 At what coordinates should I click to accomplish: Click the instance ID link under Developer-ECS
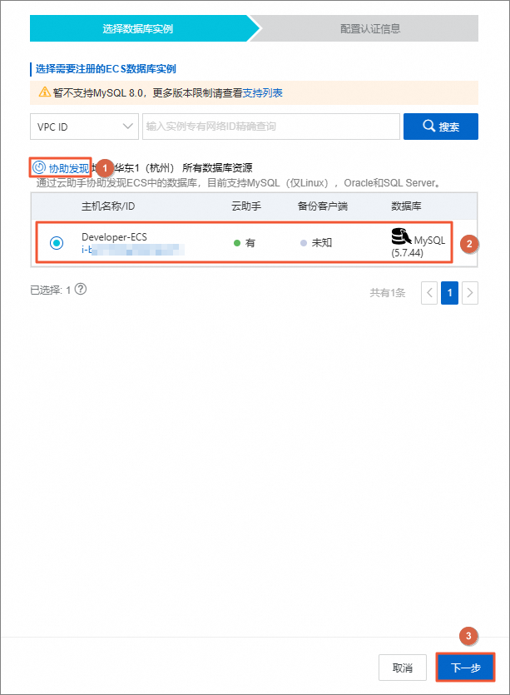(133, 250)
